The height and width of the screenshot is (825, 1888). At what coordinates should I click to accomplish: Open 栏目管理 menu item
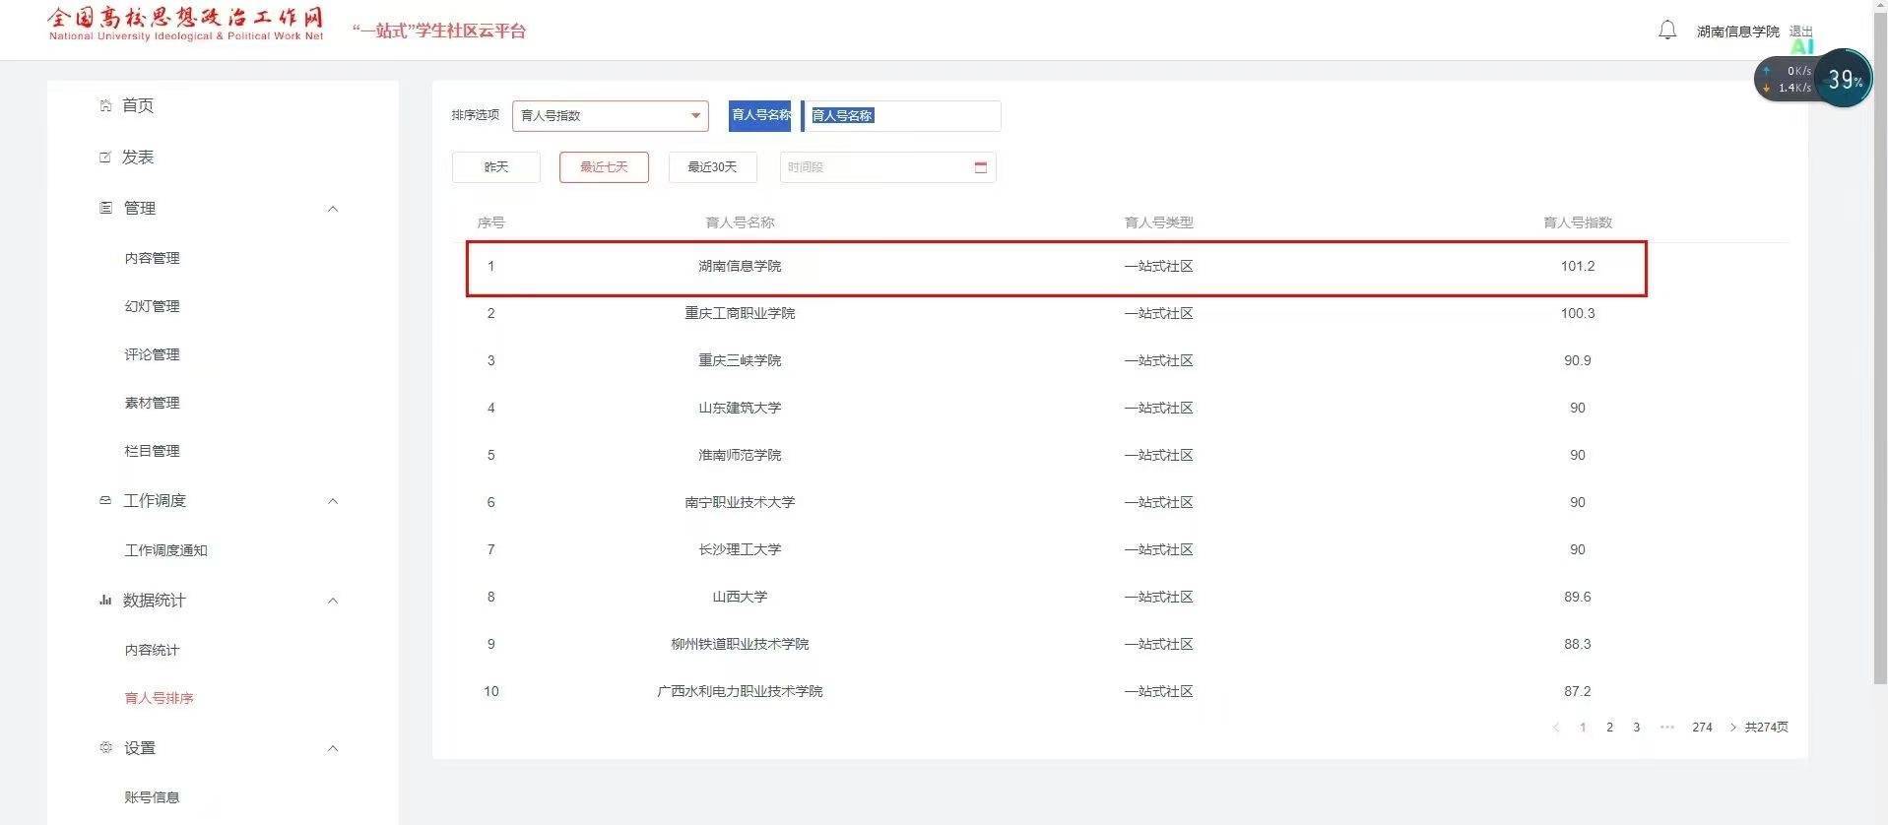pyautogui.click(x=152, y=451)
